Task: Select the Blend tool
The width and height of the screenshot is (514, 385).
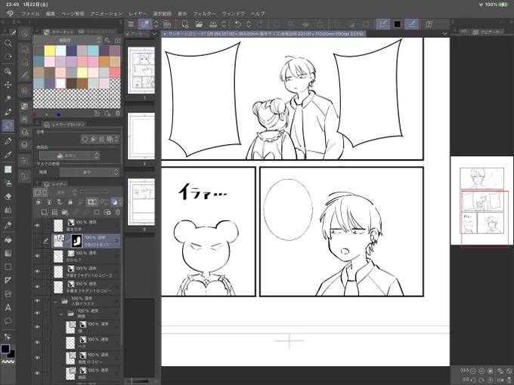Action: [x=8, y=210]
